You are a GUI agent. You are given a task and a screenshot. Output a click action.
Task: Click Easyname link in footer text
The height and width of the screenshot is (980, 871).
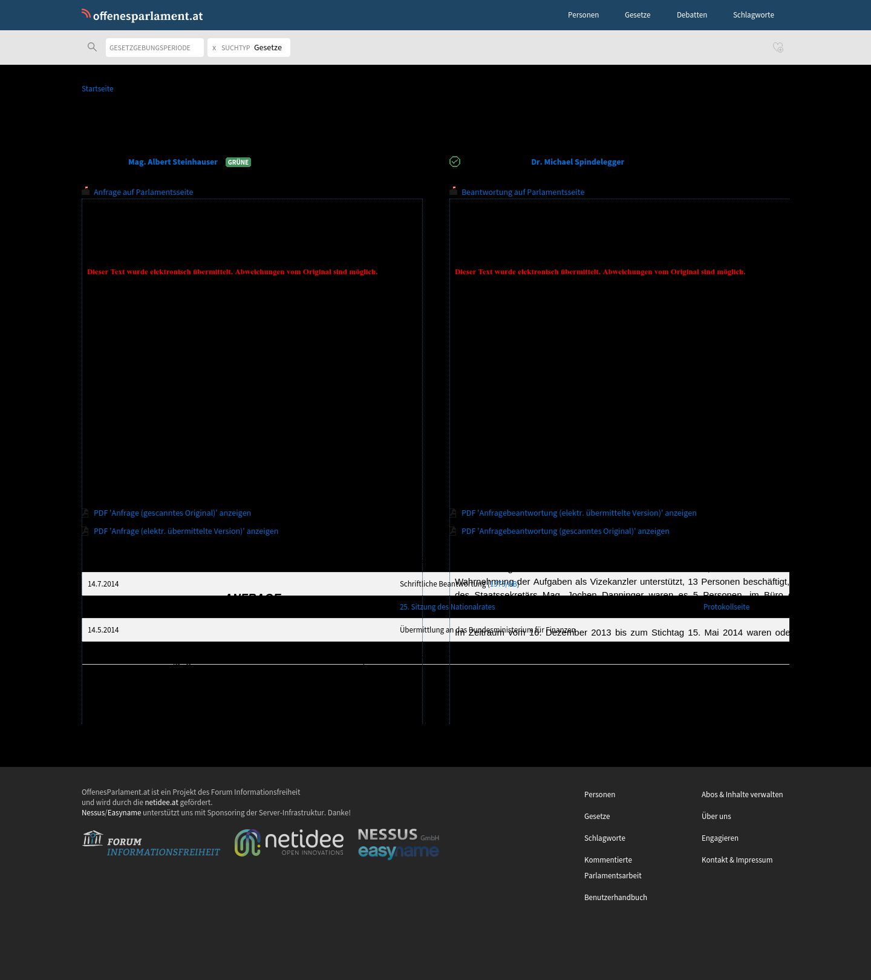point(124,812)
